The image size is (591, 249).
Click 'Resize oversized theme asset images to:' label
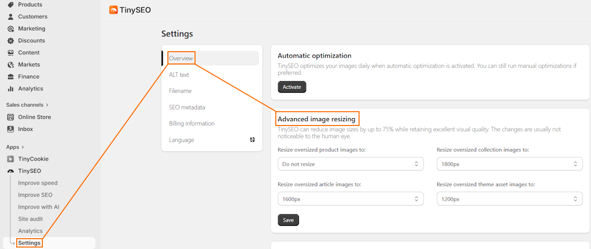tap(486, 185)
